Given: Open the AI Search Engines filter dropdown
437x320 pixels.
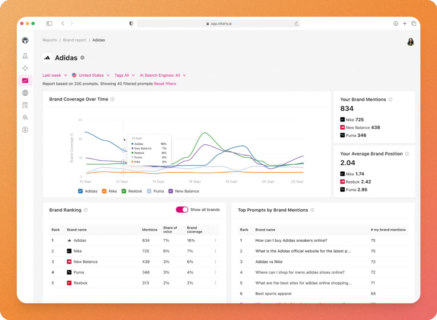Looking at the screenshot, I should click(163, 75).
